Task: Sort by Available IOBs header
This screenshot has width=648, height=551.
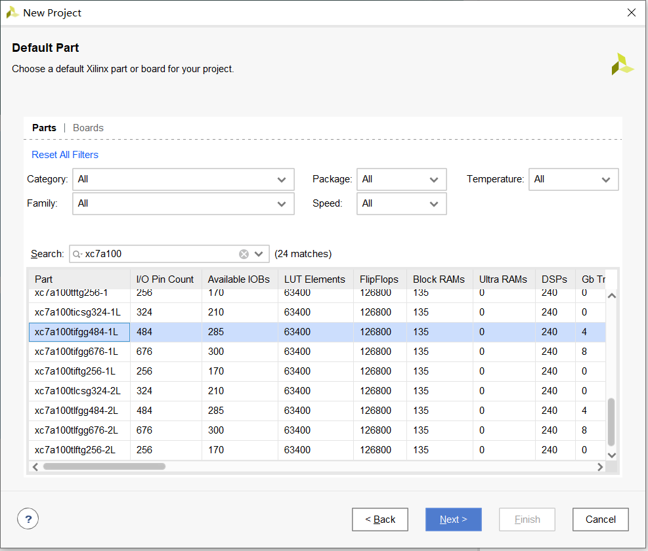Action: [x=240, y=279]
